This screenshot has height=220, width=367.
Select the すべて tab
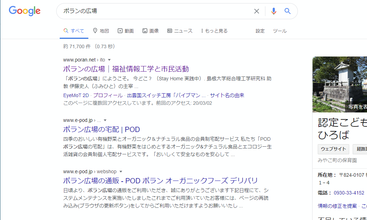(74, 31)
